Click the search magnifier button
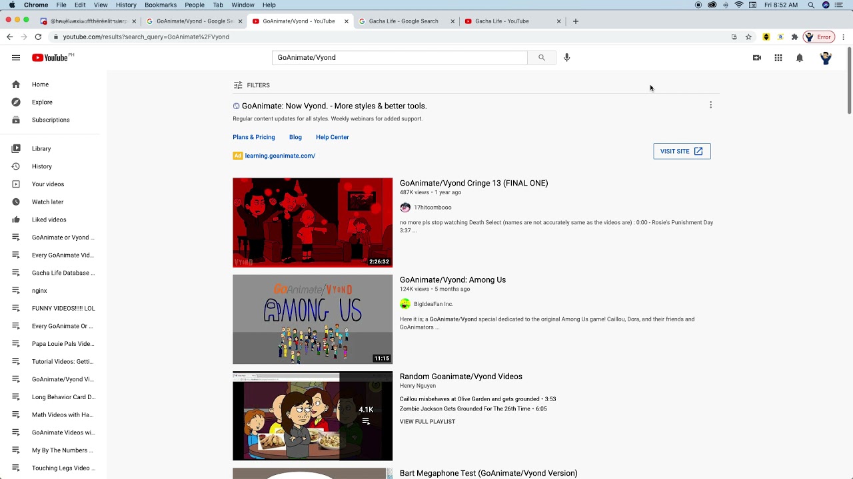The image size is (853, 479). pos(542,58)
